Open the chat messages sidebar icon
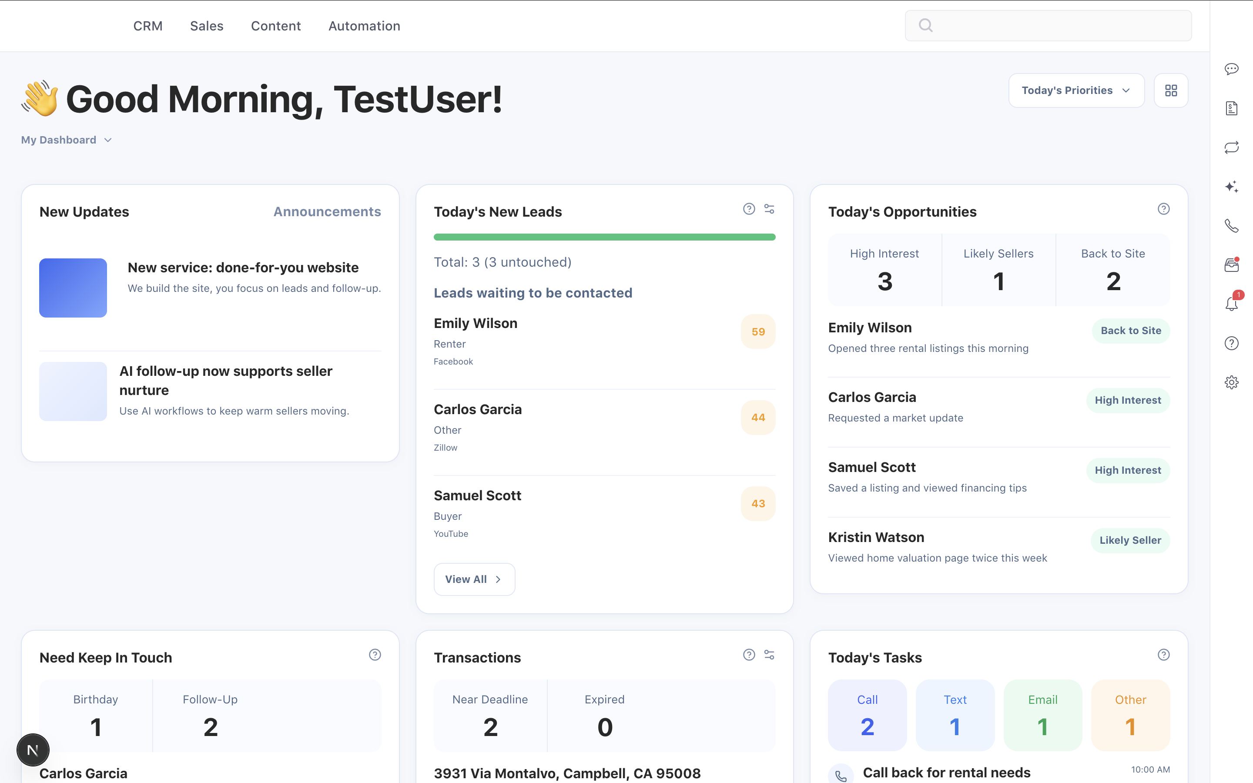Viewport: 1253px width, 783px height. tap(1231, 69)
